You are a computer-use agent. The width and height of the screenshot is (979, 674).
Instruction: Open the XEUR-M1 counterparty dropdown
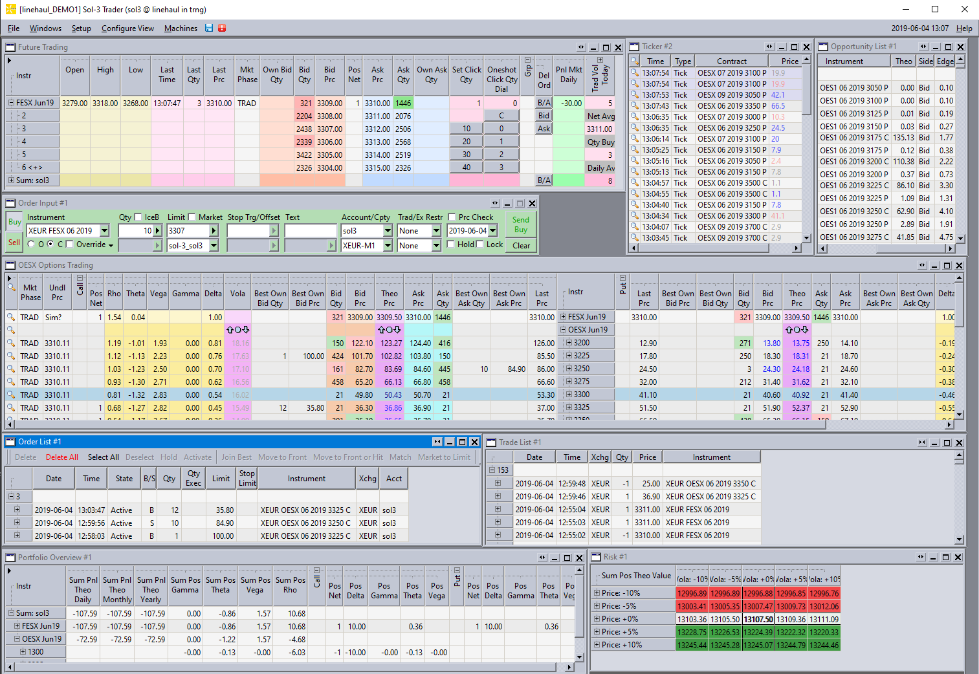pos(388,246)
